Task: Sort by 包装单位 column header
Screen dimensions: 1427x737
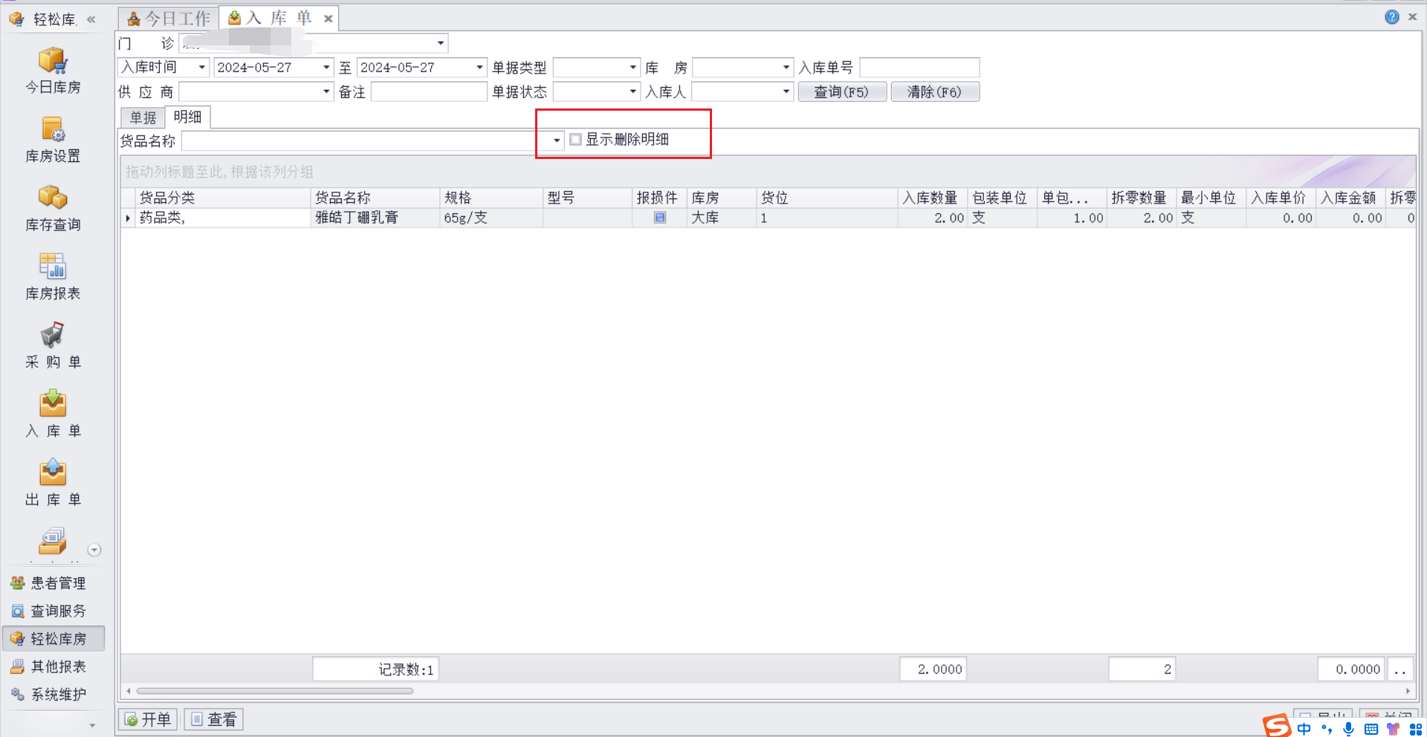Action: pyautogui.click(x=1002, y=198)
